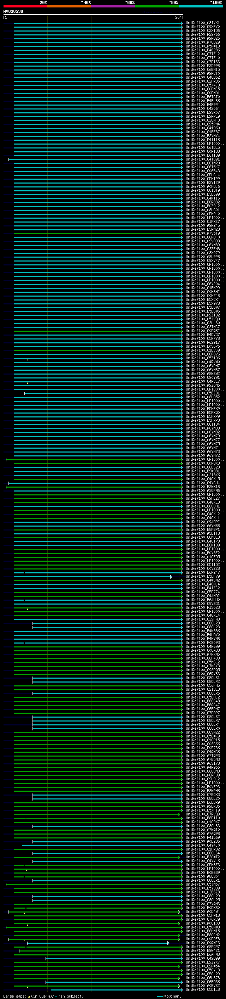
Task: Click the UniRef100_Q6EMI5 label
Action: (x=202, y=70)
